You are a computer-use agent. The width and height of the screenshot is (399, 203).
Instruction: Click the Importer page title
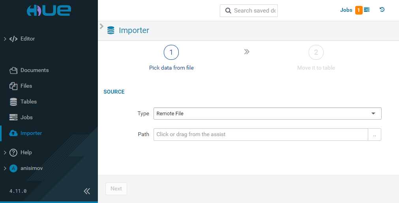coord(134,30)
